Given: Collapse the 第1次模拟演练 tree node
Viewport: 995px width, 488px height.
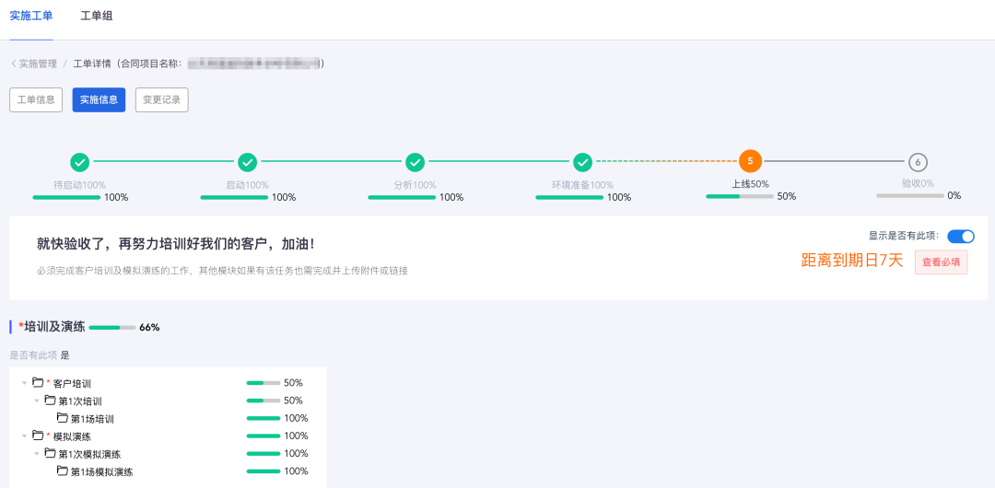Looking at the screenshot, I should pyautogui.click(x=38, y=453).
